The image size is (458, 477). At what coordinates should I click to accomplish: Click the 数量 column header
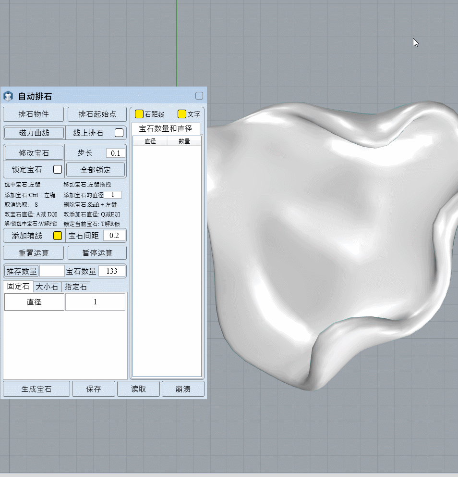point(184,141)
